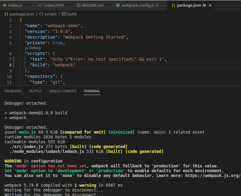The height and width of the screenshot is (196, 241).
Task: Switch to webpack.config.js tab
Action: click(x=140, y=5)
